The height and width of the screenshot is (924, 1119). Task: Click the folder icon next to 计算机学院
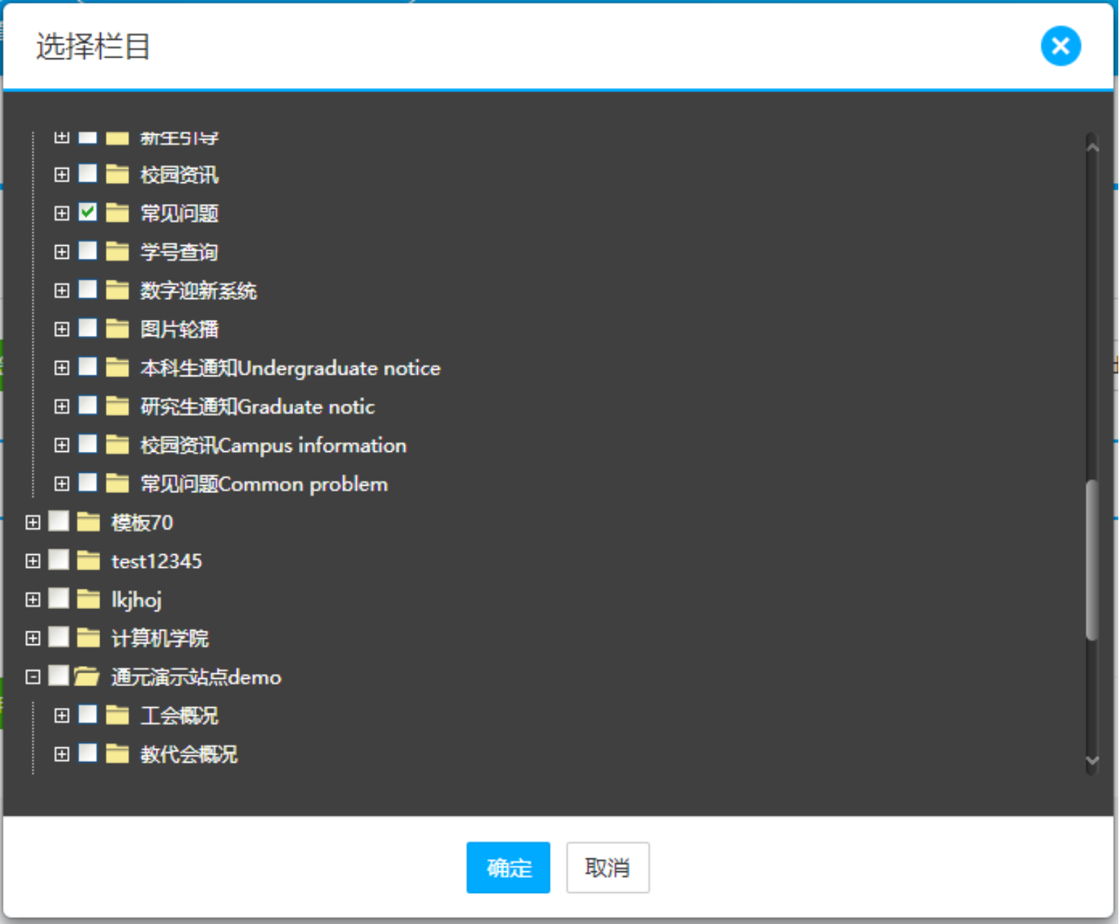pos(88,638)
